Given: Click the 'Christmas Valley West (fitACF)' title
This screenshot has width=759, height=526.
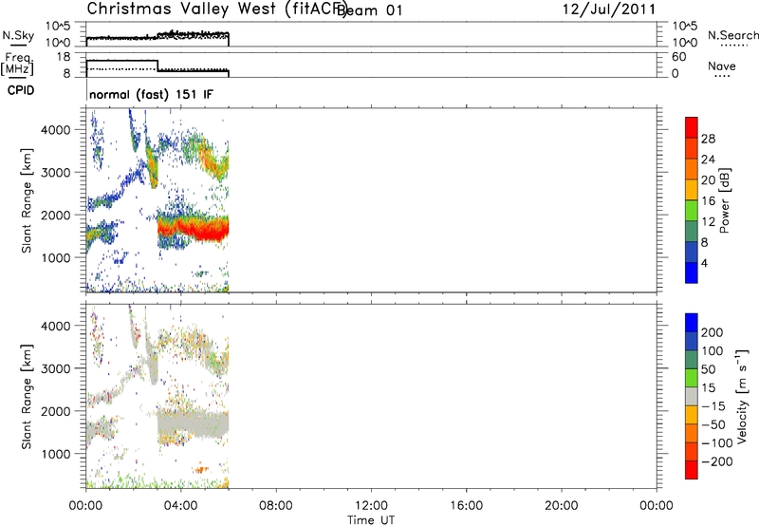Looking at the screenshot, I should click(x=216, y=9).
